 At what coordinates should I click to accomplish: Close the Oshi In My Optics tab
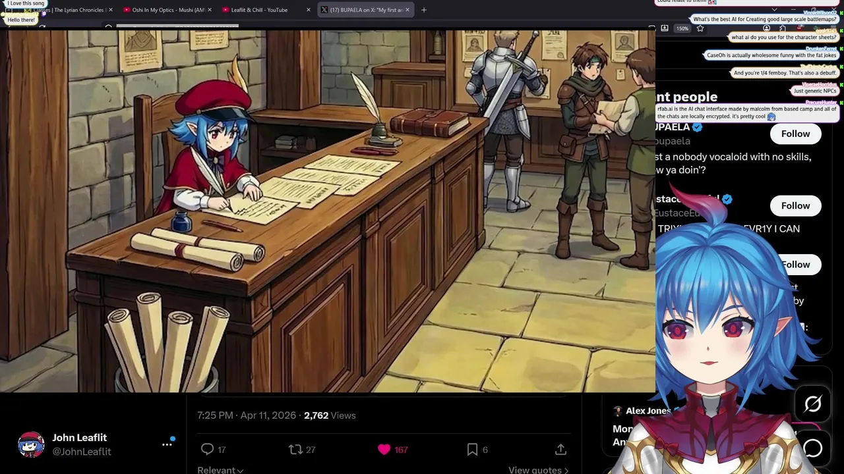[x=210, y=10]
